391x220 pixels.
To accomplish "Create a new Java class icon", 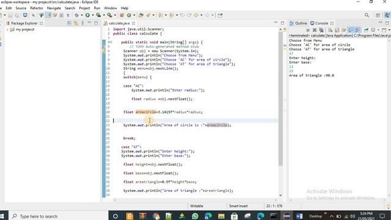I will (129, 15).
